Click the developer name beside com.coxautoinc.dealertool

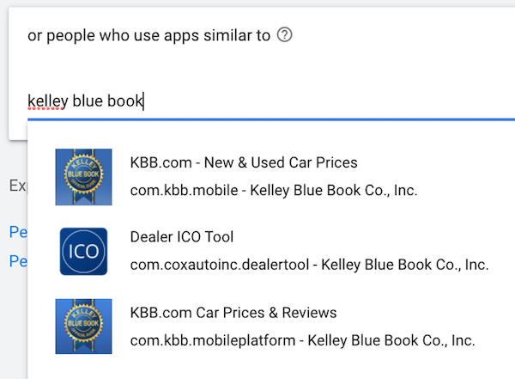pos(404,265)
